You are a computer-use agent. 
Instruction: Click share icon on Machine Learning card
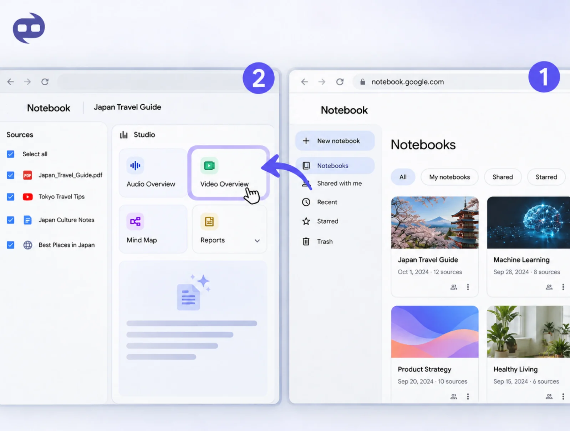point(549,287)
